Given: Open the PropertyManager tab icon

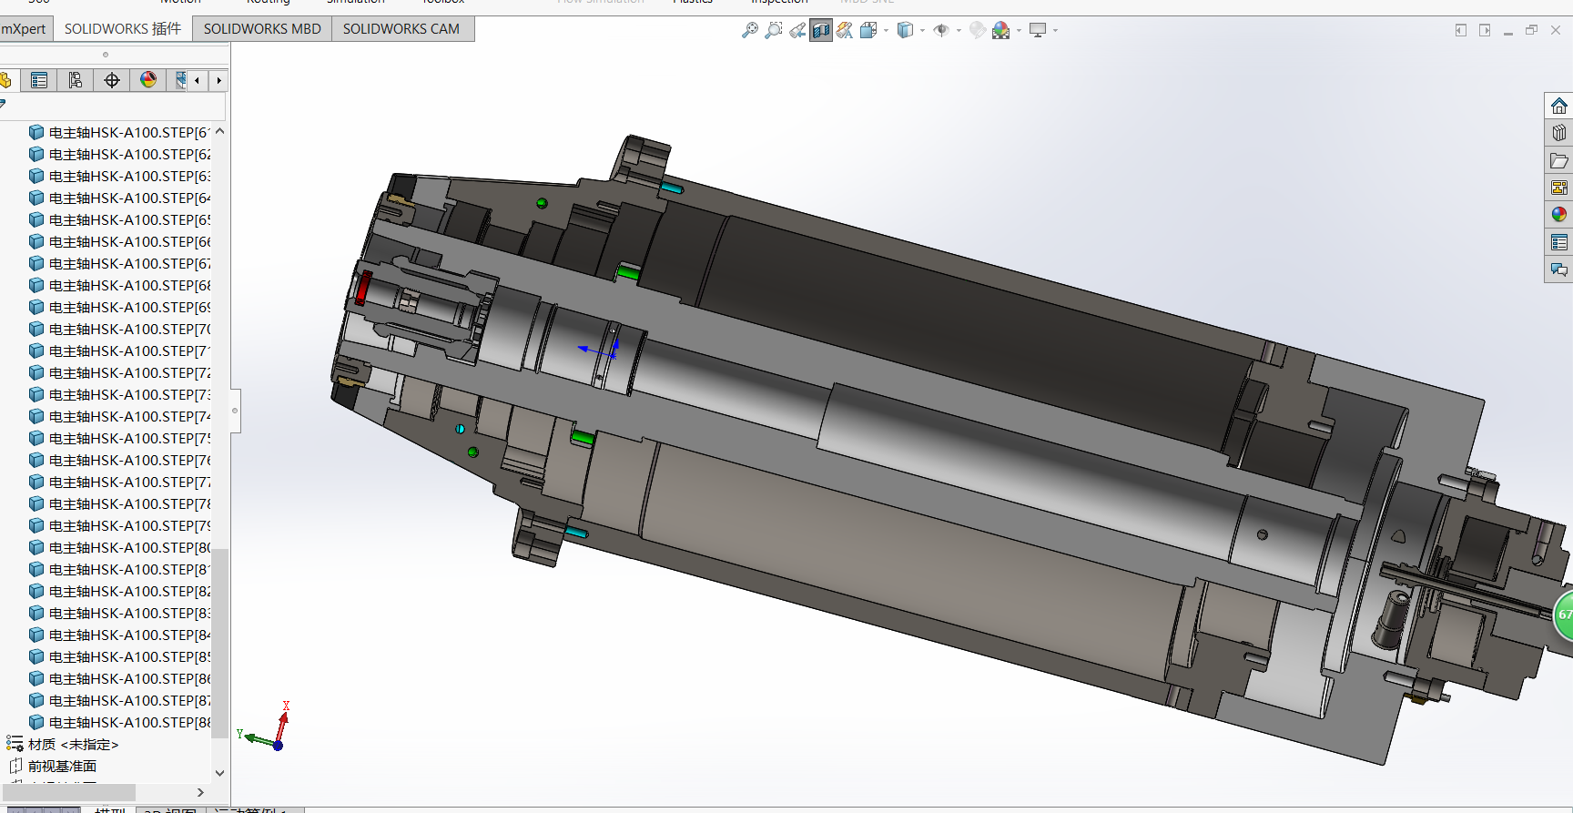Looking at the screenshot, I should (38, 80).
